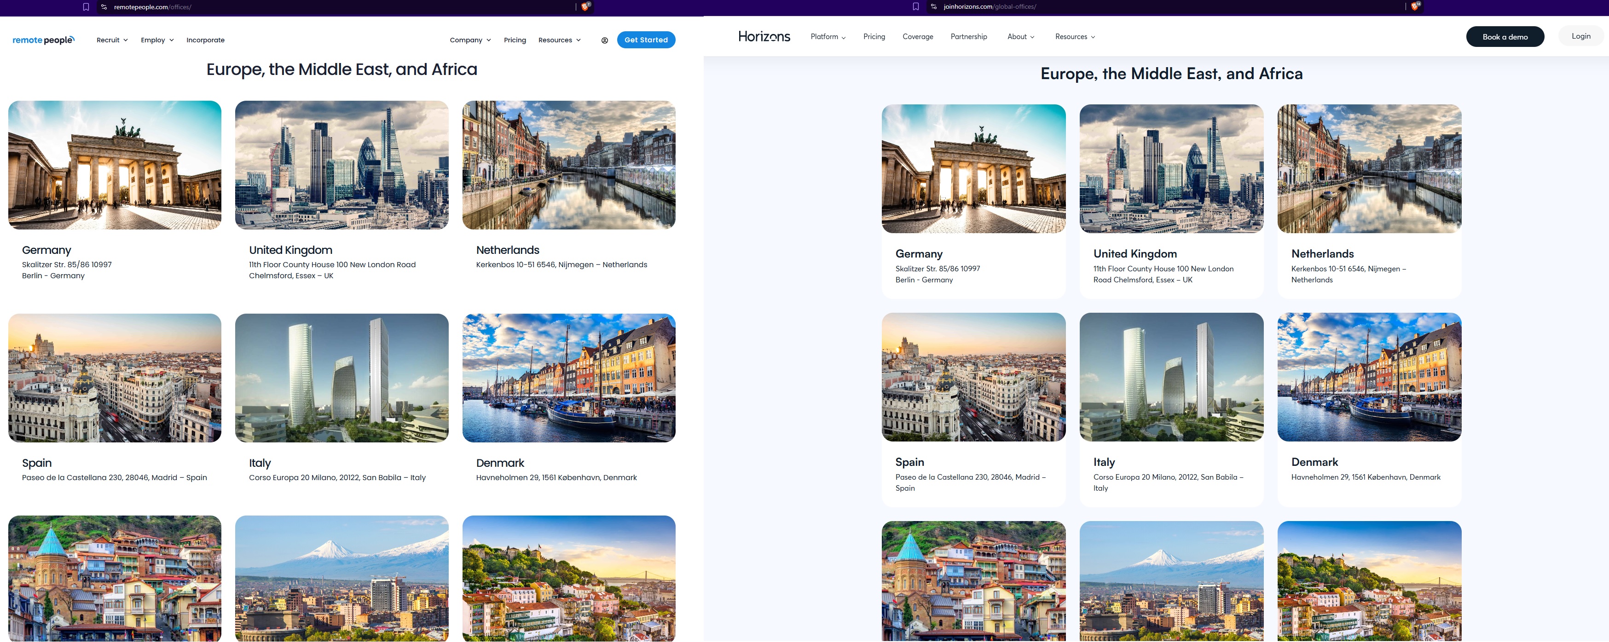Open United Kingdom skyline image on remote people
Viewport: 1609px width, 642px height.
point(341,165)
